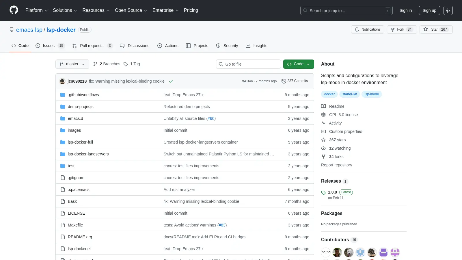Click the history clock icon by 237 Commits
Image resolution: width=462 pixels, height=260 pixels.
point(284,81)
